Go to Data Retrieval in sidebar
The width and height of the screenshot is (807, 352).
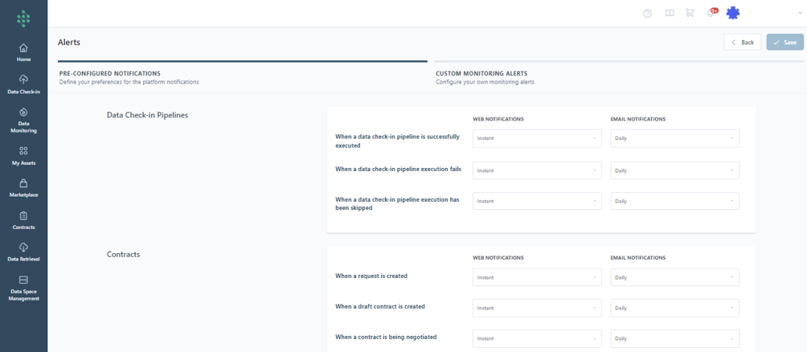click(23, 252)
